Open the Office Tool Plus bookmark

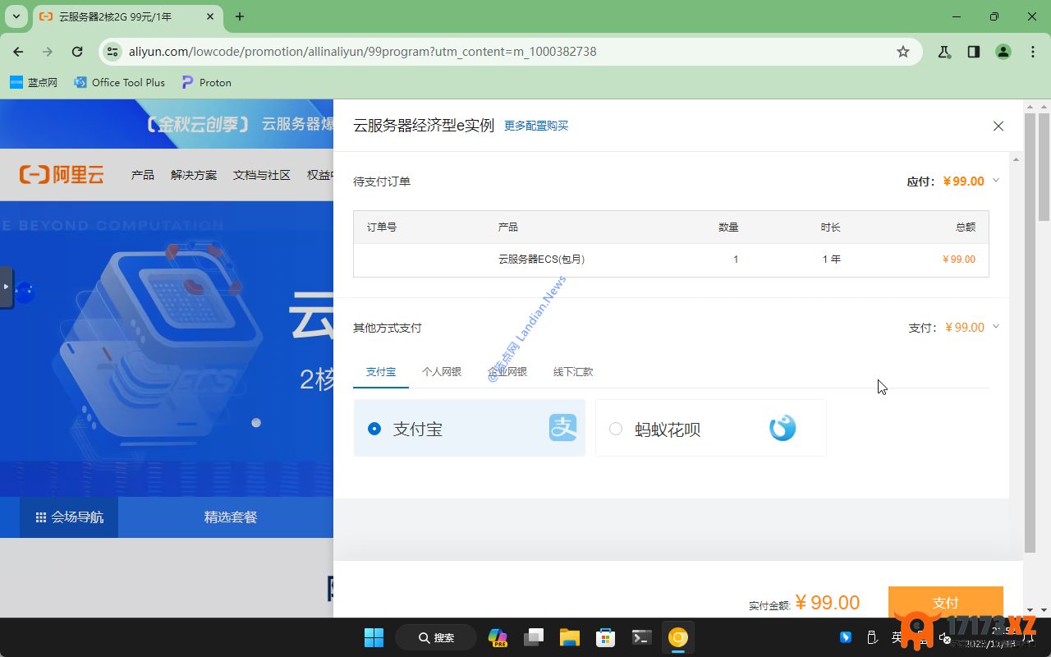point(120,82)
